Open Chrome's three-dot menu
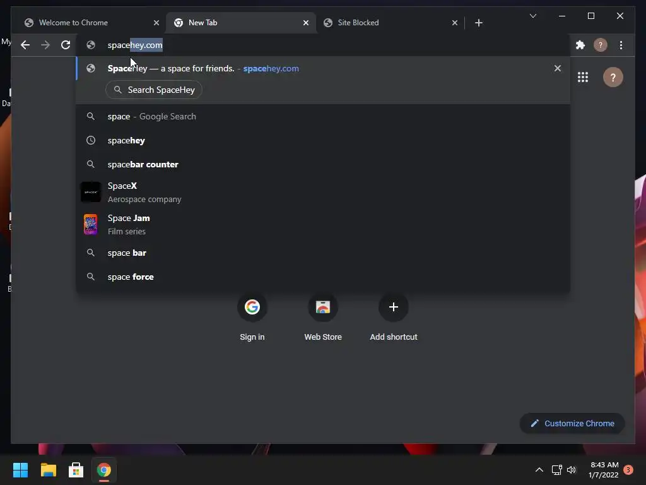 pos(621,45)
